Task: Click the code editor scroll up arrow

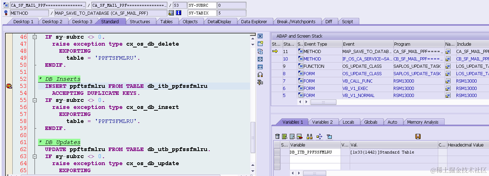Action: tap(252, 39)
